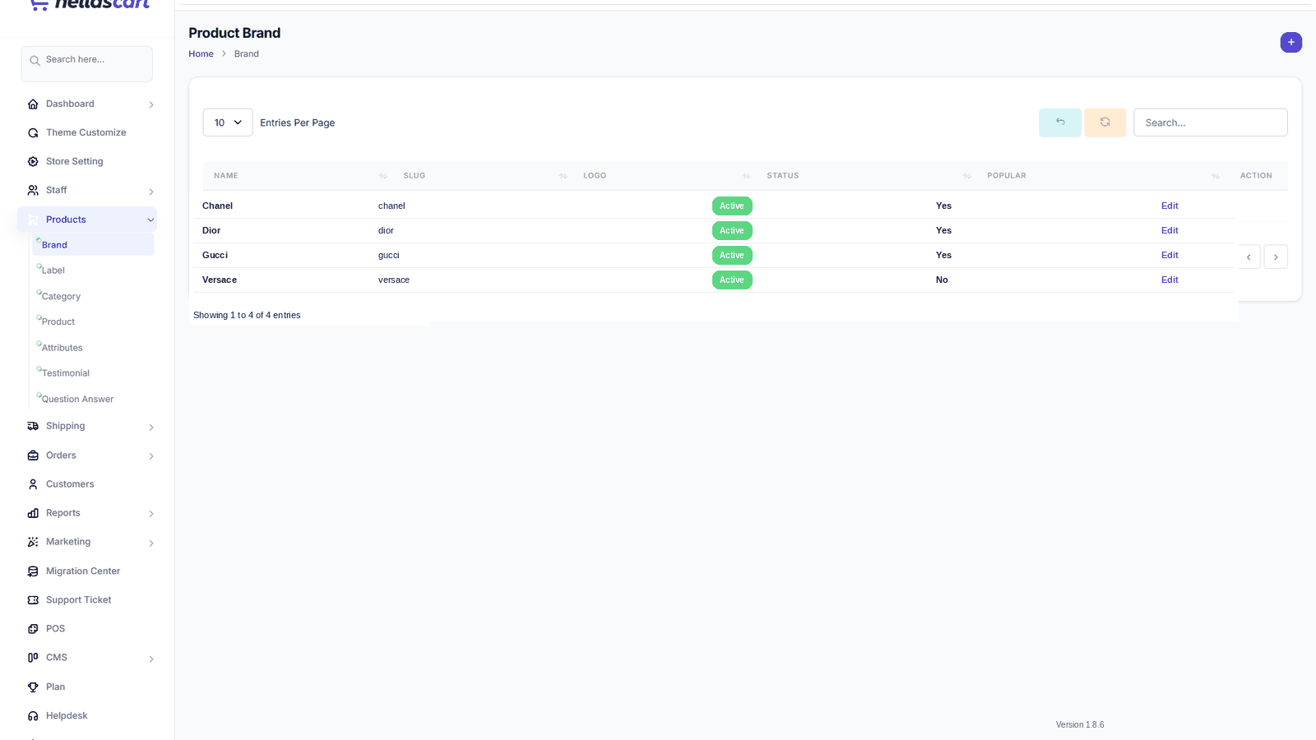Click Showing 1 to 4 of 4 entries
The width and height of the screenshot is (1316, 740).
247,316
